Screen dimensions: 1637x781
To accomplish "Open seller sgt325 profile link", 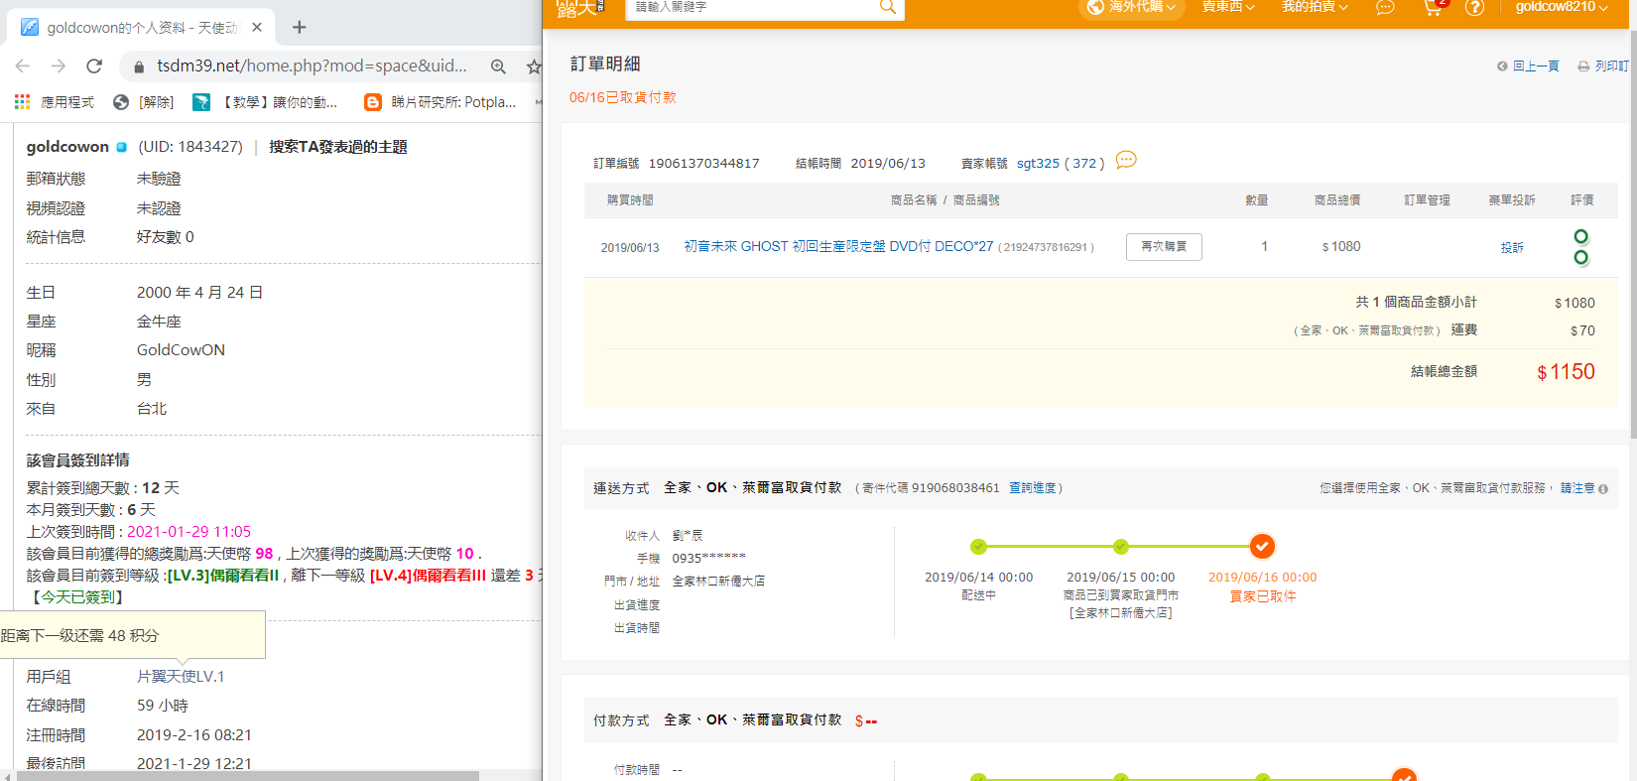I will [1038, 164].
